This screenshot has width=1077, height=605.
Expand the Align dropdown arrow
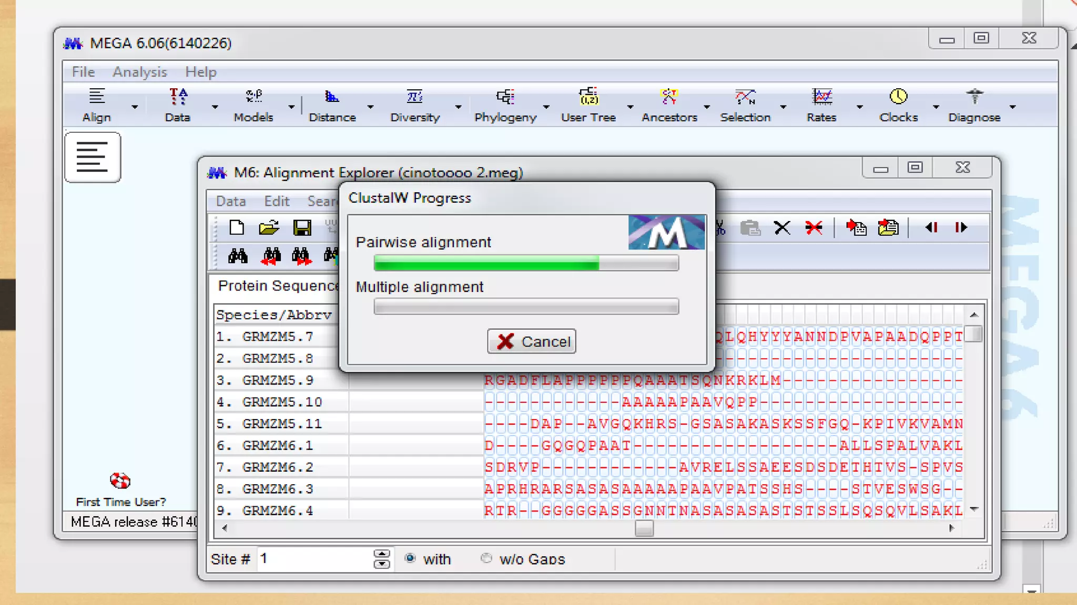(x=135, y=107)
